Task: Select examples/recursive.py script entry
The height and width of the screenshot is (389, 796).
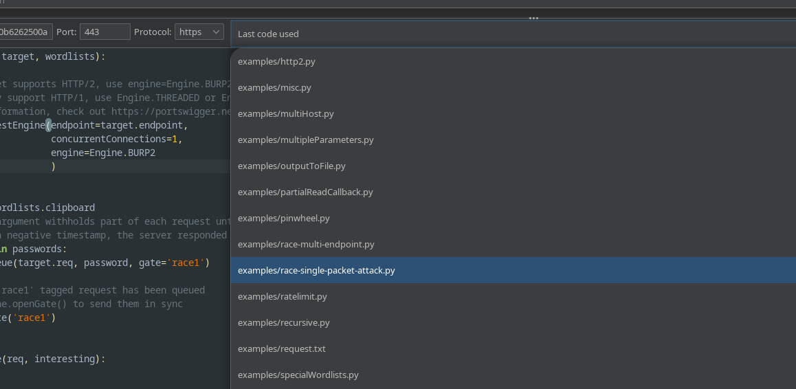Action: click(x=283, y=322)
